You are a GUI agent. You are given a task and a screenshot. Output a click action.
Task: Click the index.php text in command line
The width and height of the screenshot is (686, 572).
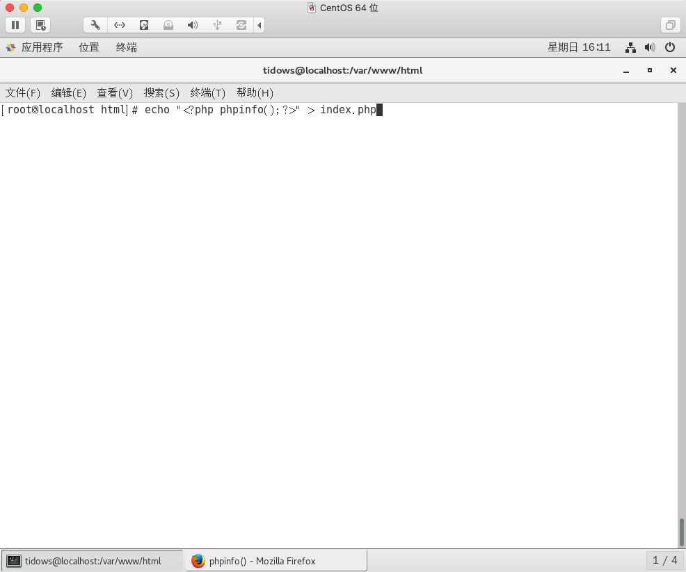[x=348, y=110]
